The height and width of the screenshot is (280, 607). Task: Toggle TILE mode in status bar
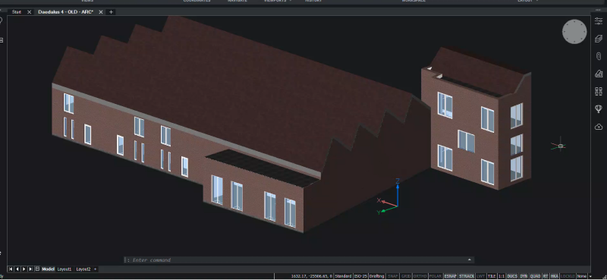(491, 276)
